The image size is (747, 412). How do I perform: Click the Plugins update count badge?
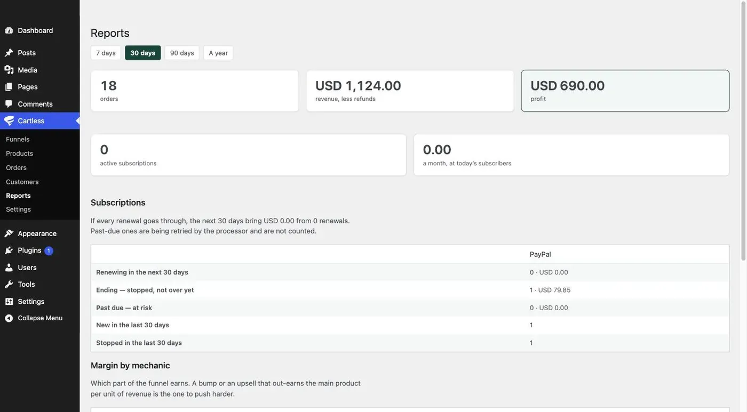pyautogui.click(x=49, y=251)
